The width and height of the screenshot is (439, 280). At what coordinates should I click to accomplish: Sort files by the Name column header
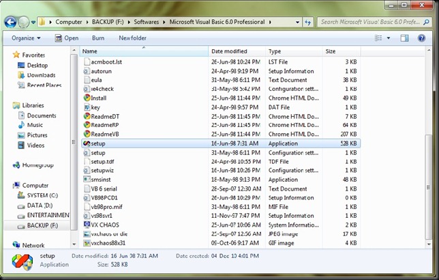145,51
